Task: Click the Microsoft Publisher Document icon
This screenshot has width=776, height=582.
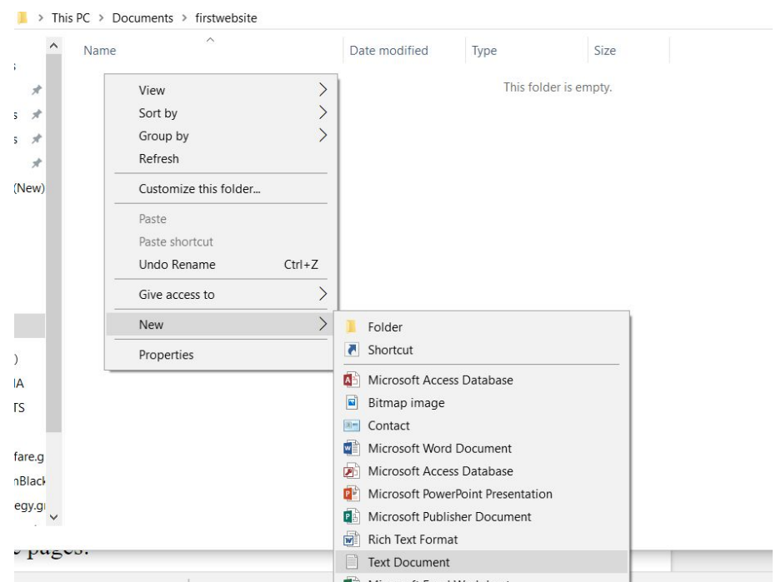Action: (x=351, y=517)
